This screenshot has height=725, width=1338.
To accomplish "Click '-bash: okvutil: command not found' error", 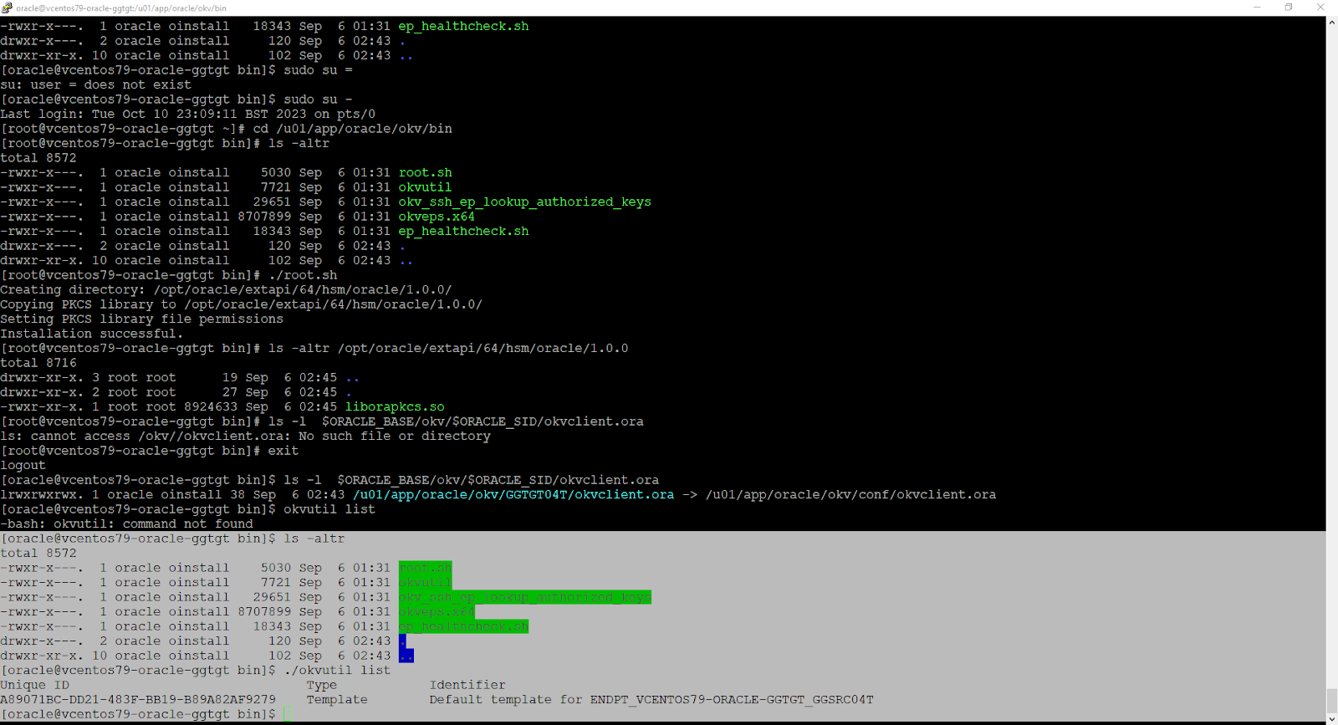I will click(x=127, y=523).
